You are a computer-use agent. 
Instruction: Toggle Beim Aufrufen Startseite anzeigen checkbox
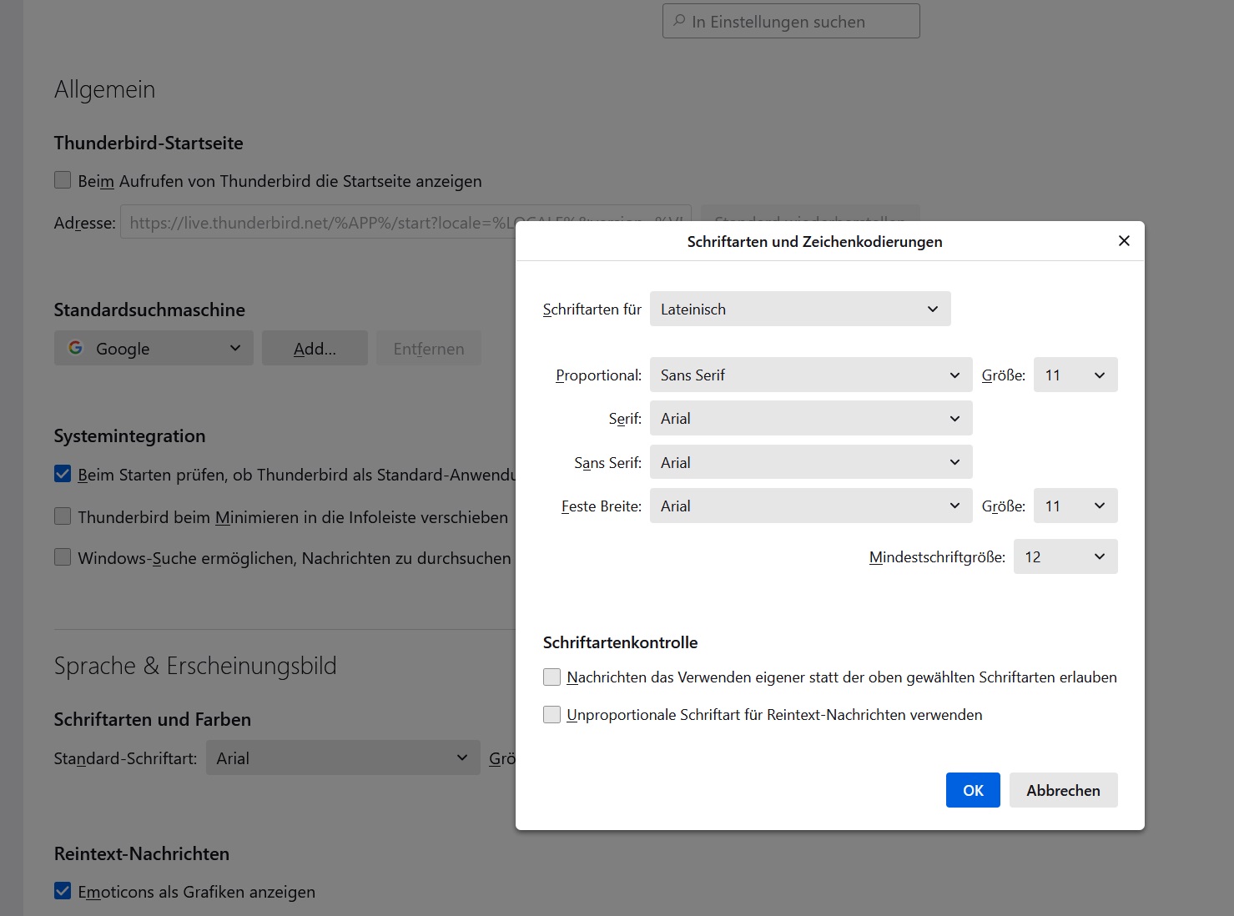pyautogui.click(x=63, y=180)
